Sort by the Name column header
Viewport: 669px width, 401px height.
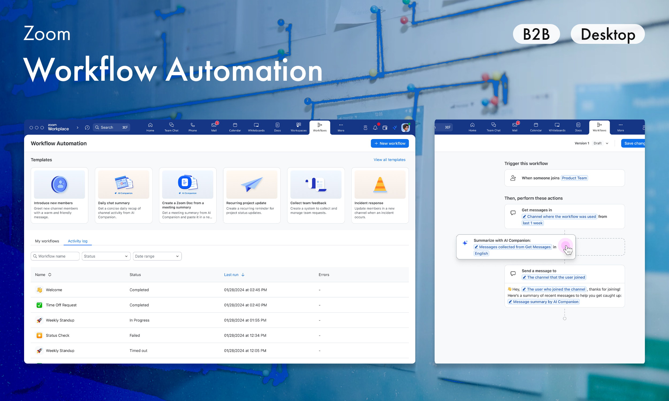(x=43, y=275)
